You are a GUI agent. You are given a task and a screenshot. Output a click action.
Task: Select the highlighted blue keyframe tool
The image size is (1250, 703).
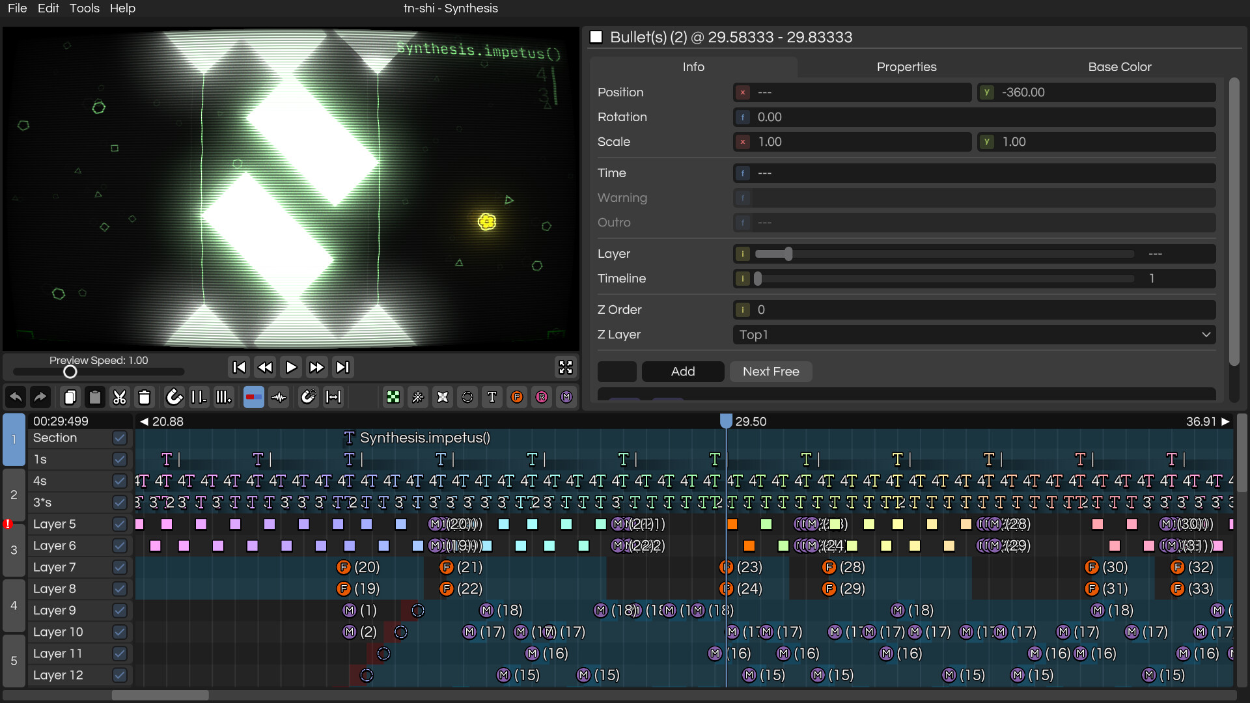pos(253,397)
